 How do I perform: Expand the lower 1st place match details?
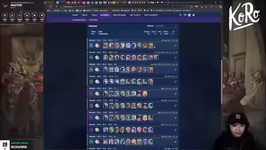point(175,105)
